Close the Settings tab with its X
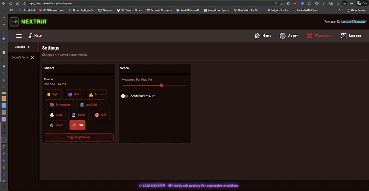The image size is (369, 191). pos(29,47)
